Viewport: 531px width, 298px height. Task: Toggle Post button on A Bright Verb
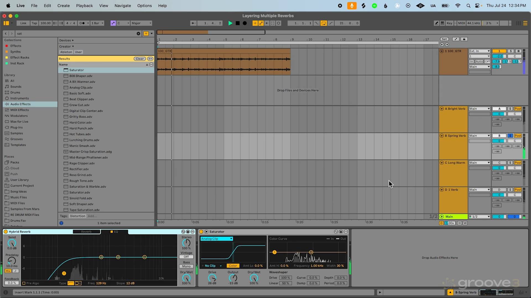tap(518, 109)
